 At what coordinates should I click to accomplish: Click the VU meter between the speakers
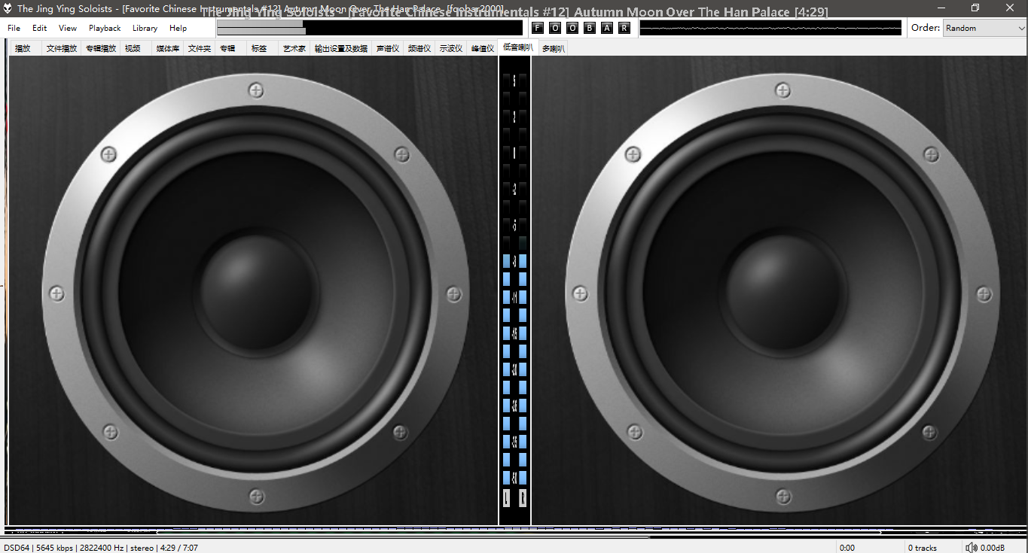pyautogui.click(x=514, y=290)
